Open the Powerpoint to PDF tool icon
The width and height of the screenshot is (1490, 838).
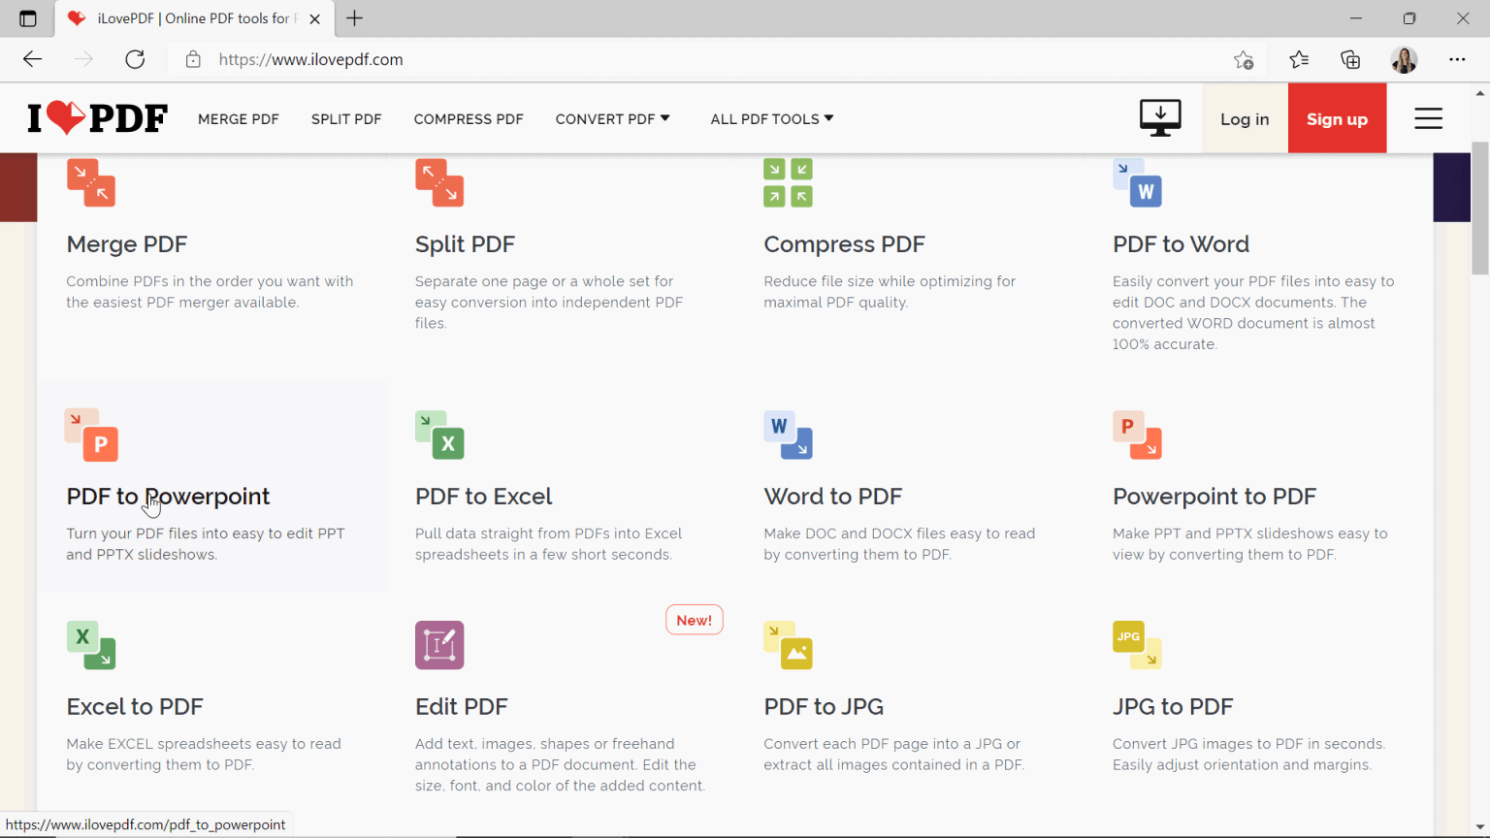tap(1137, 436)
